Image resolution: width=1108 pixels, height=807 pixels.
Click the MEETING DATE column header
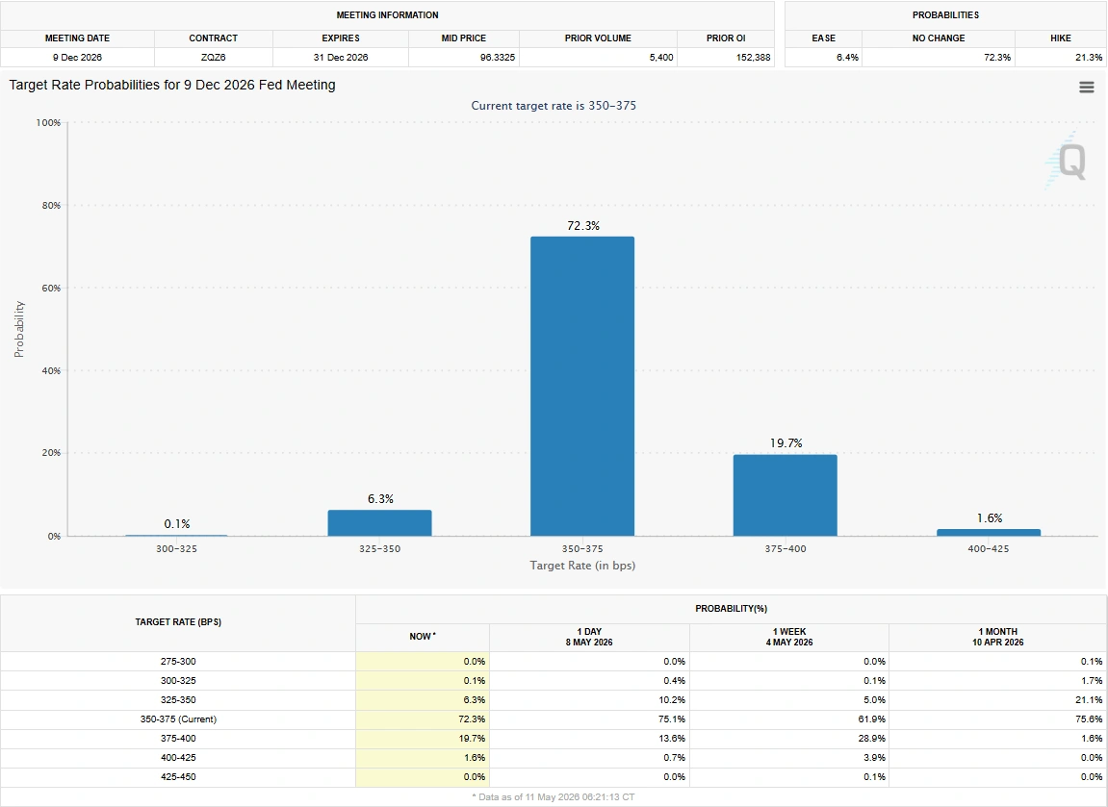tap(77, 38)
